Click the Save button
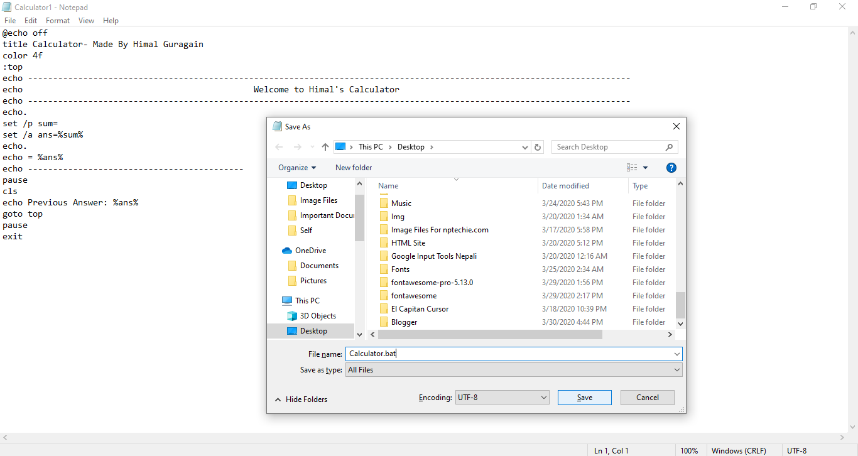 [x=584, y=397]
